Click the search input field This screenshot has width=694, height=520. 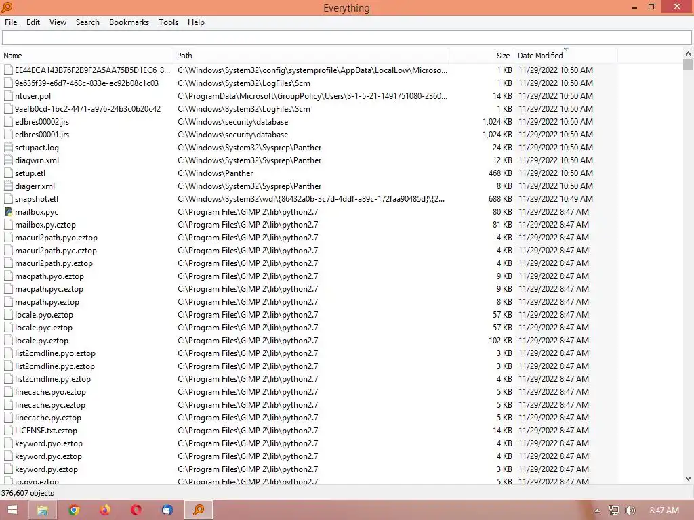click(x=346, y=38)
